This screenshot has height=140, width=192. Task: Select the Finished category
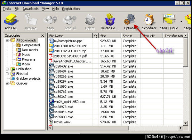pyautogui.click(x=19, y=74)
